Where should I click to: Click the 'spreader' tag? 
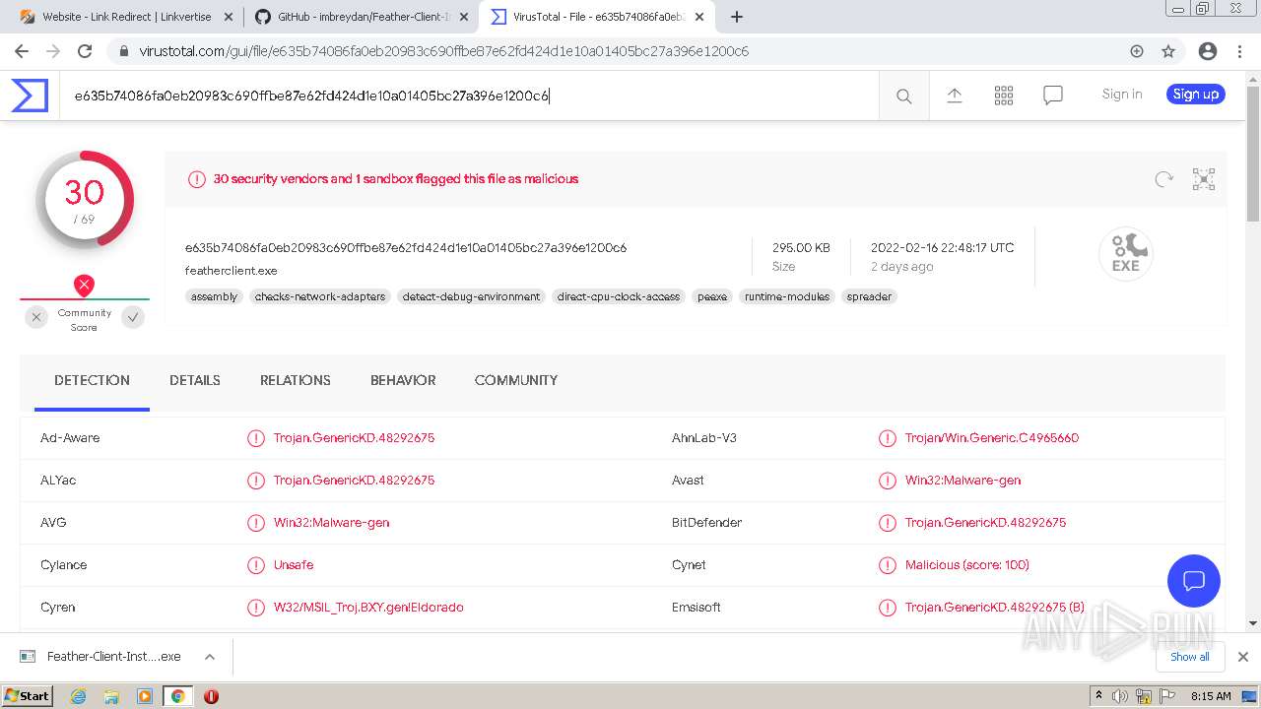click(869, 296)
